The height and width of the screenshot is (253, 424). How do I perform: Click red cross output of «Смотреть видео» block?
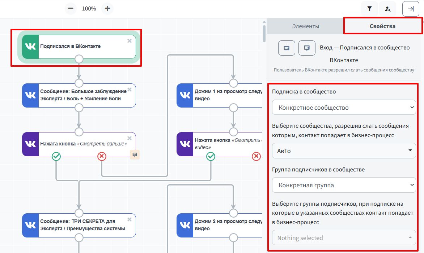click(x=256, y=156)
